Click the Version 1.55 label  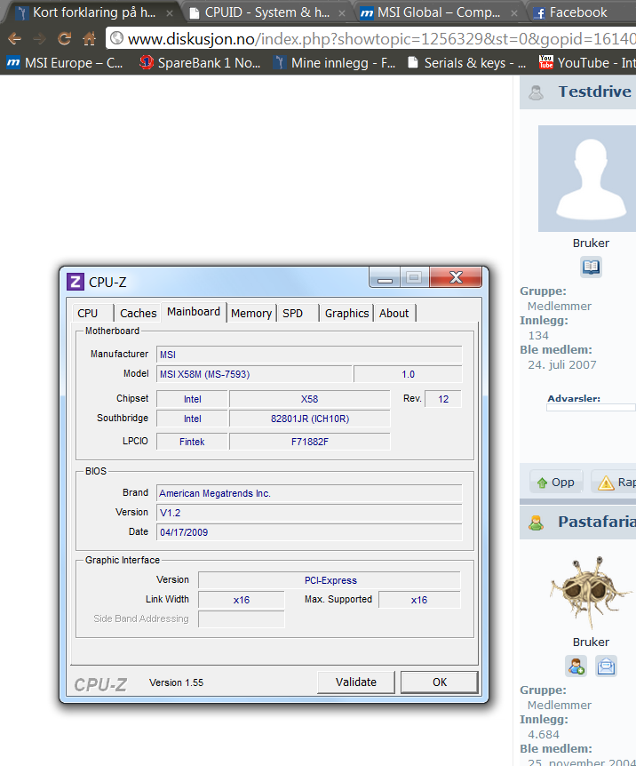click(177, 682)
